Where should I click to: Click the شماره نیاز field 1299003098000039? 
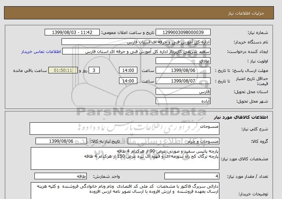coord(183,32)
